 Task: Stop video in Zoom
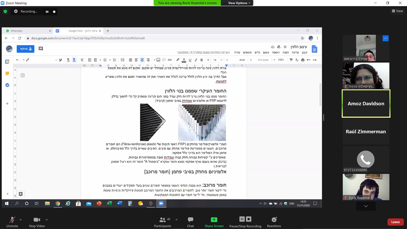click(37, 222)
